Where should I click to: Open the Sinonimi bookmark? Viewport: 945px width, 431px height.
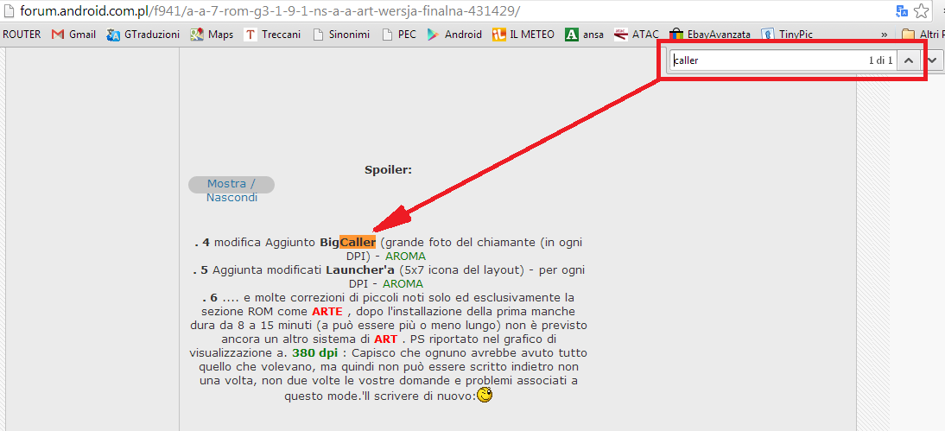click(x=342, y=35)
